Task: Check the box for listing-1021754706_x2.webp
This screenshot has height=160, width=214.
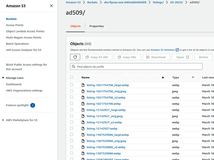Action: point(71,97)
